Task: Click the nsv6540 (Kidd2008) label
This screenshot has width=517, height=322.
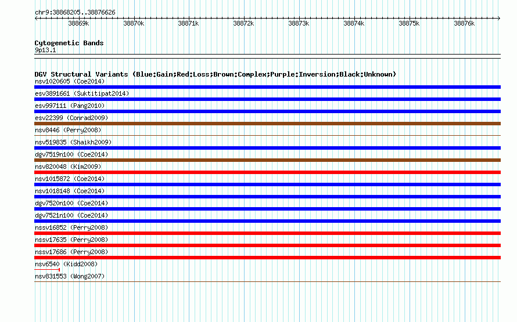Action: (66, 264)
